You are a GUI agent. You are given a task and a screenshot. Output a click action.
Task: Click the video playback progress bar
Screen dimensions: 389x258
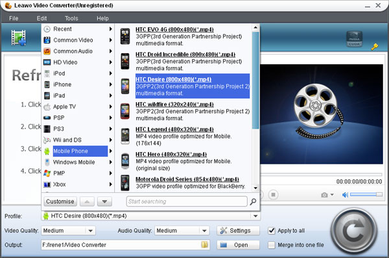coord(322,174)
